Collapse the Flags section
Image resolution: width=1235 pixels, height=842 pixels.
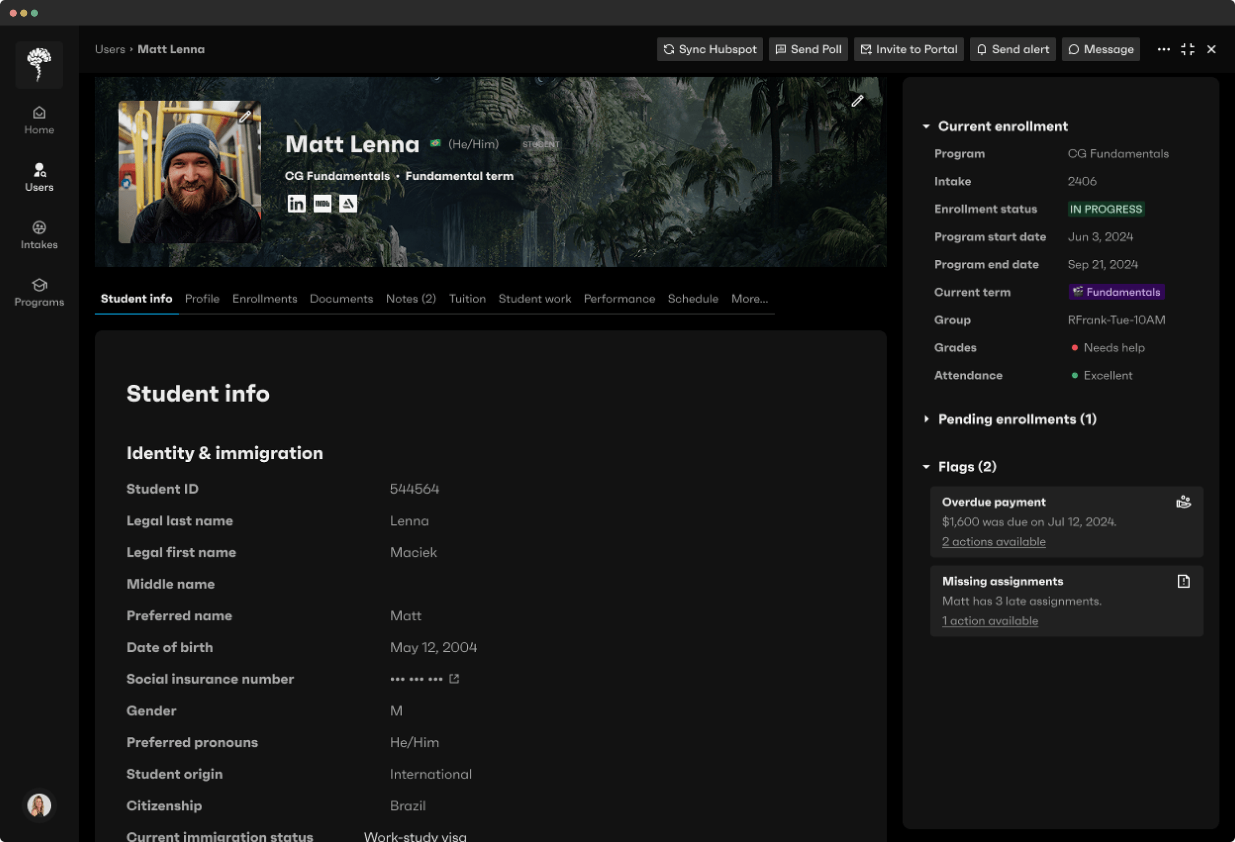click(926, 467)
